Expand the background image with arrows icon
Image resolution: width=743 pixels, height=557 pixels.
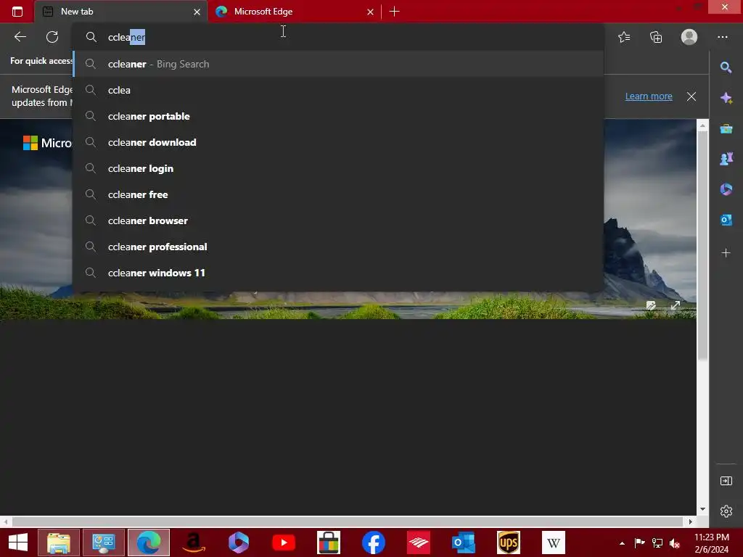click(676, 305)
